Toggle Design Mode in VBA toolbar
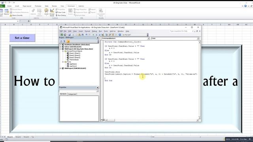Viewport: 253px width, 142px height. [103, 35]
